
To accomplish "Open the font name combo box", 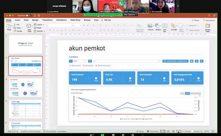I will coord(61,25).
